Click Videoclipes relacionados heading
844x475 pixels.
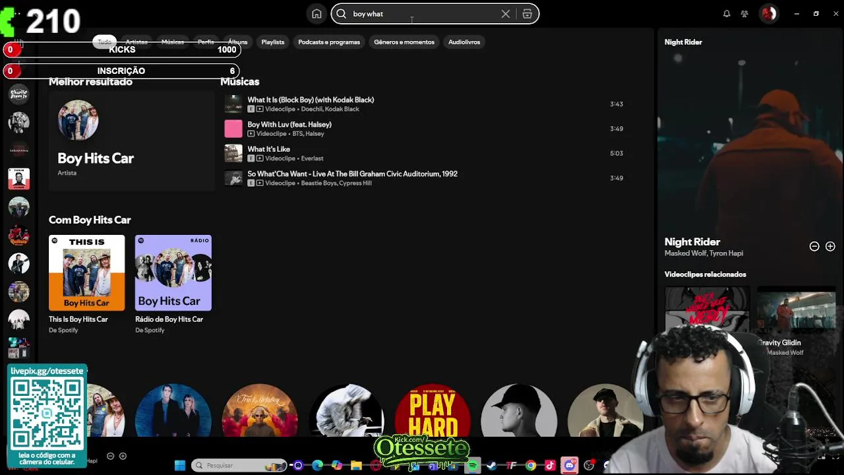click(706, 274)
